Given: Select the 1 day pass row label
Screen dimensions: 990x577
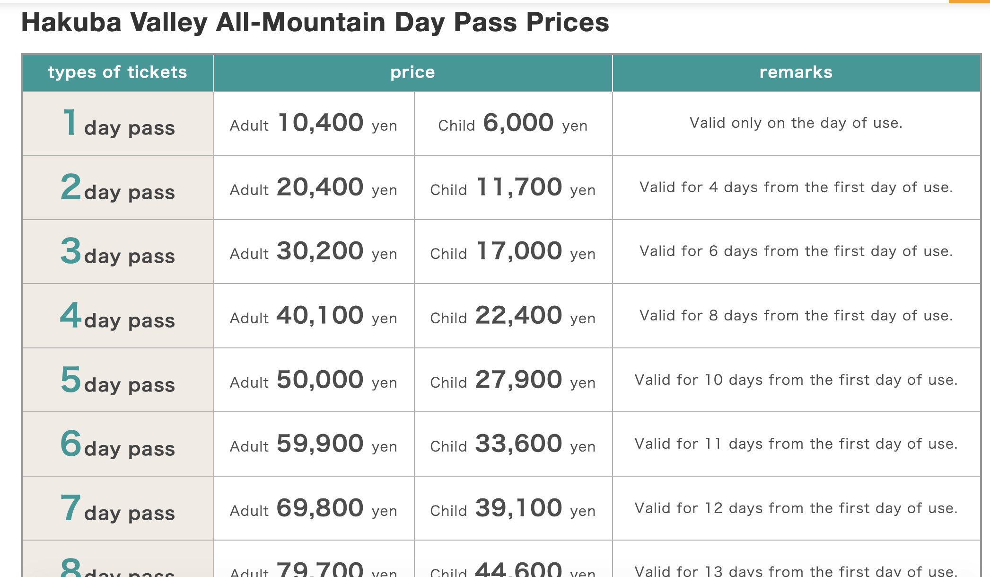Looking at the screenshot, I should click(118, 124).
